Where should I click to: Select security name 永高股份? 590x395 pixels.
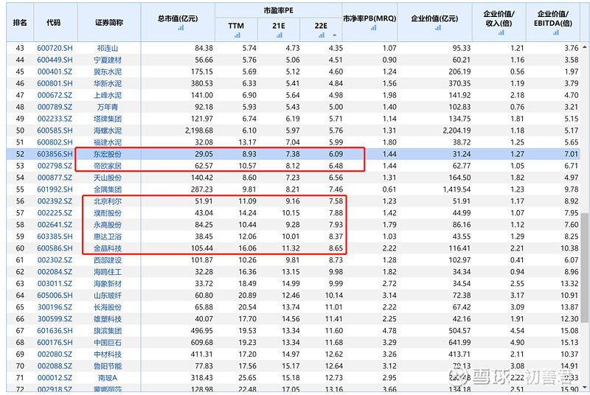[108, 225]
